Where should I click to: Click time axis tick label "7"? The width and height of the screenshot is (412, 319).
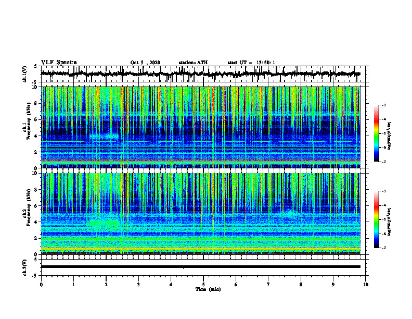268,285
